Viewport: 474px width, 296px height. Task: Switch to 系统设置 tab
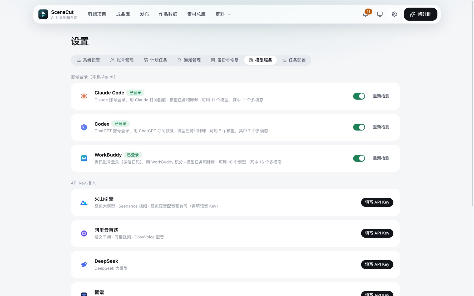coord(88,60)
